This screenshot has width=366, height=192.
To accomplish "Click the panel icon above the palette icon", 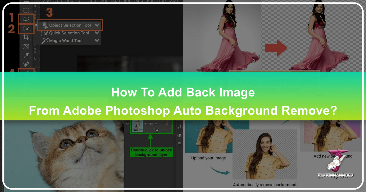I will tap(179, 126).
